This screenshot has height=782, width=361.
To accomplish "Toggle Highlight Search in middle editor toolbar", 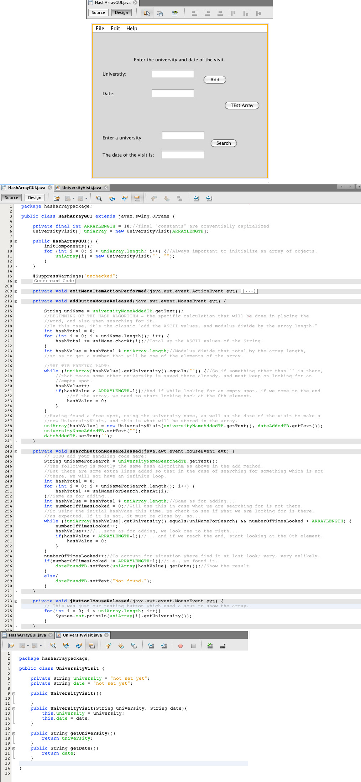I will tap(137, 198).
